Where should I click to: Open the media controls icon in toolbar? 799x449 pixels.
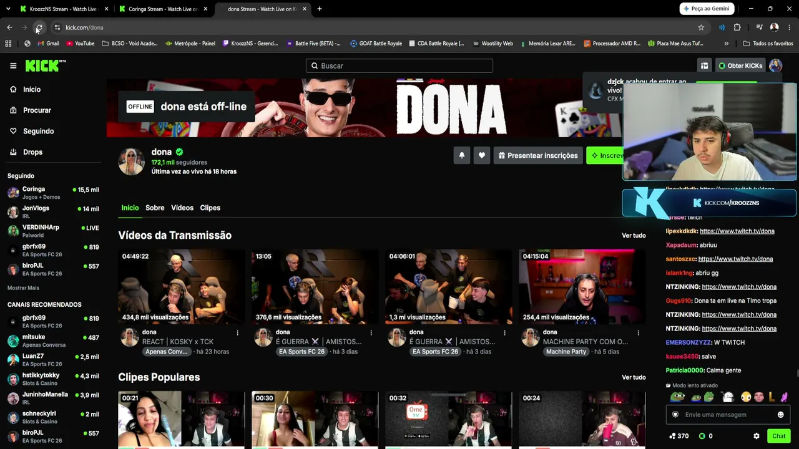[759, 27]
